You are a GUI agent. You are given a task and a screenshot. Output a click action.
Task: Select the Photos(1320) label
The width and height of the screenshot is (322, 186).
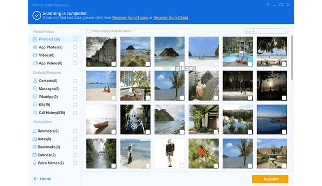[x=49, y=39]
